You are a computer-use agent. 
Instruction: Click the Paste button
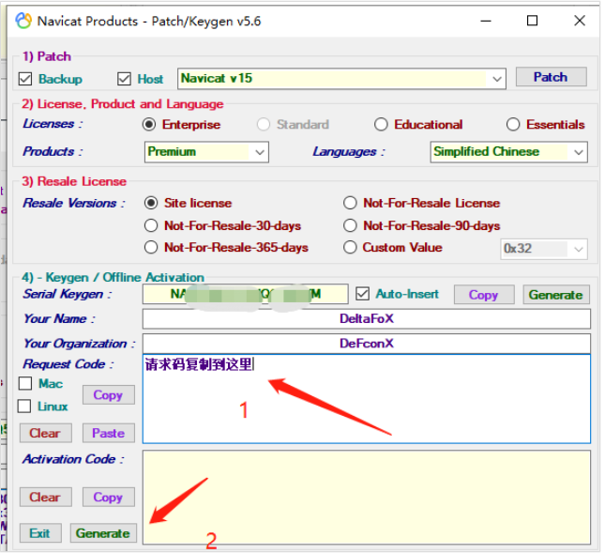coord(109,433)
